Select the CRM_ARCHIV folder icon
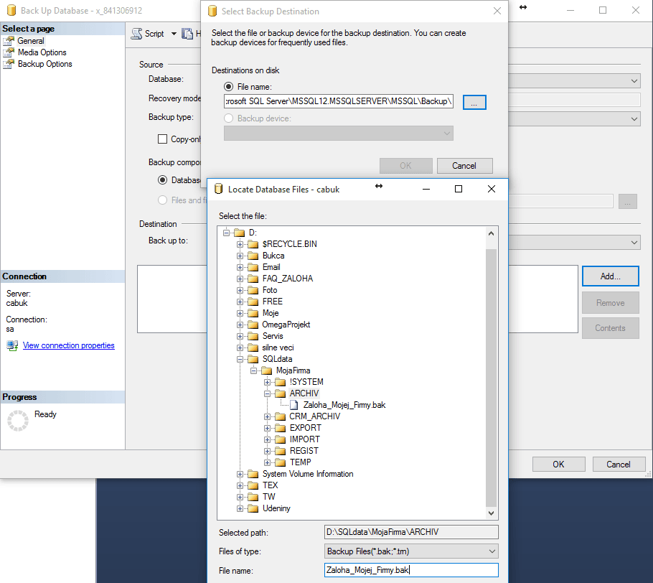Image resolution: width=653 pixels, height=583 pixels. (x=280, y=416)
